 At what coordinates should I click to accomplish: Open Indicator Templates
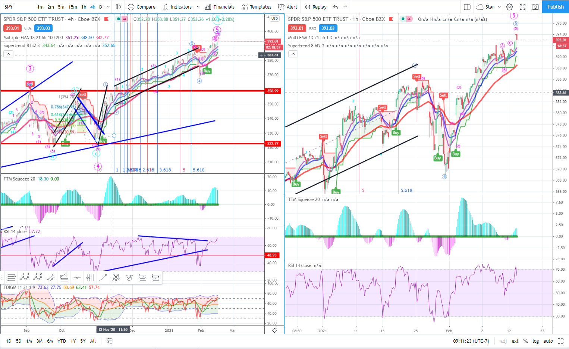[257, 7]
